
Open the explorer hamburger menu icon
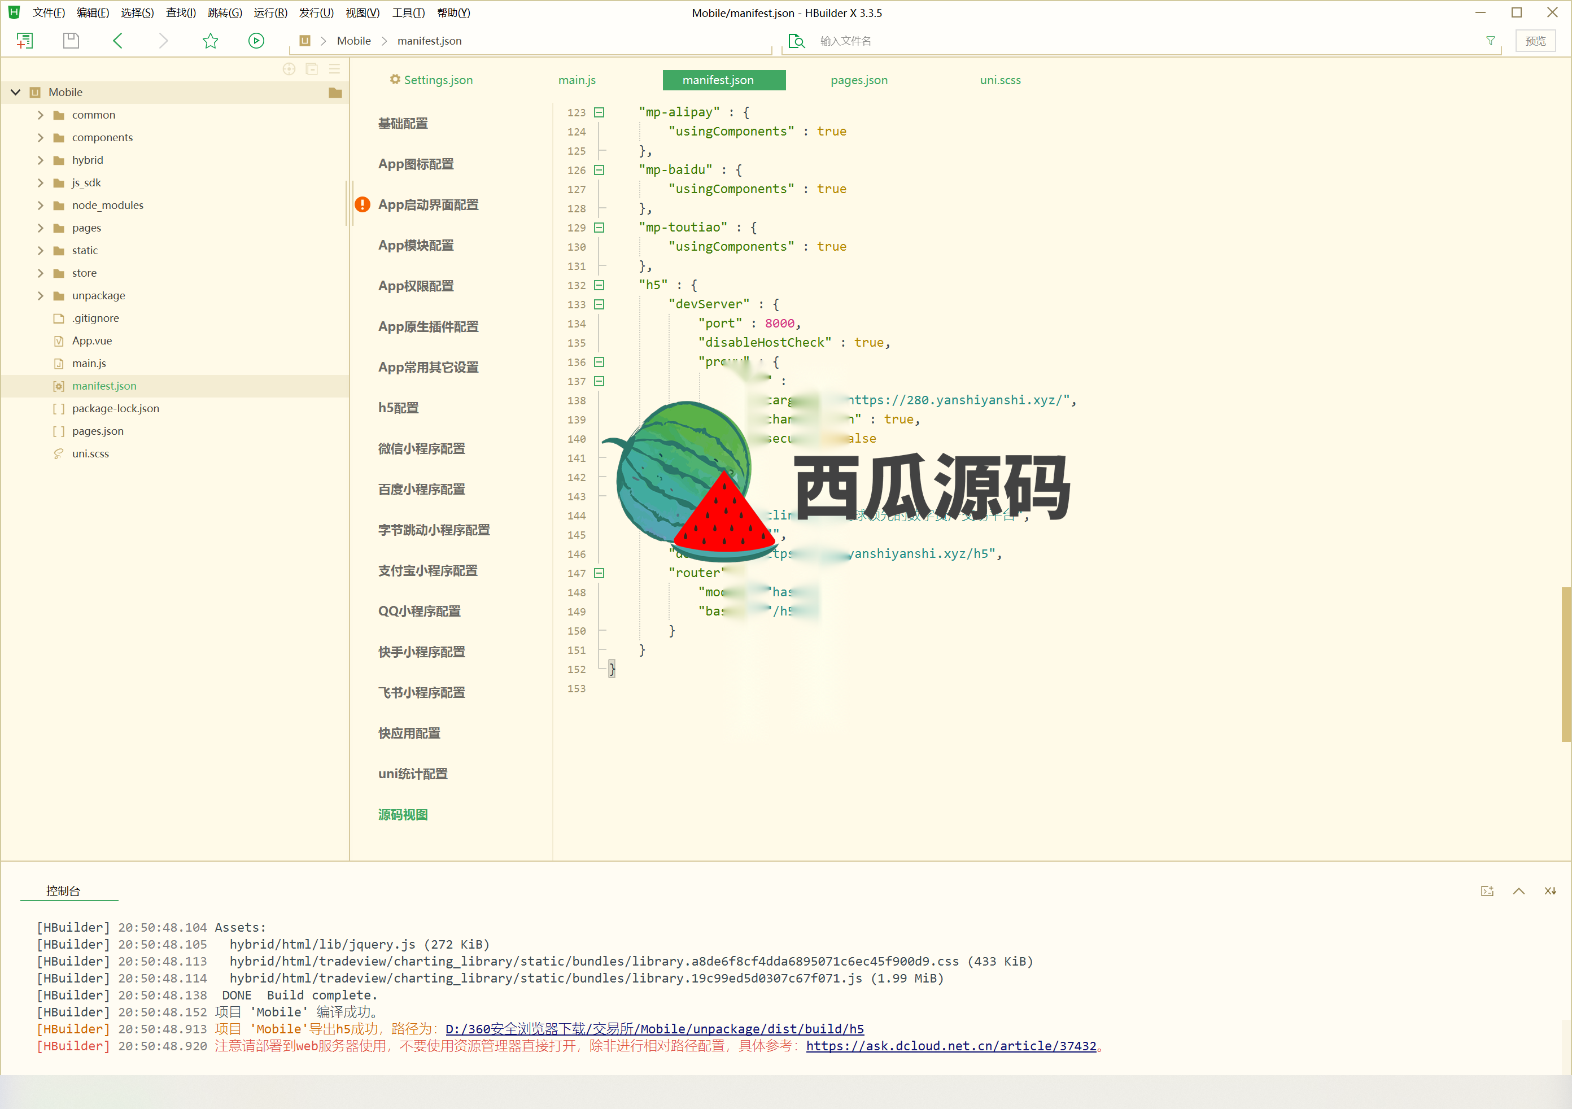click(334, 68)
